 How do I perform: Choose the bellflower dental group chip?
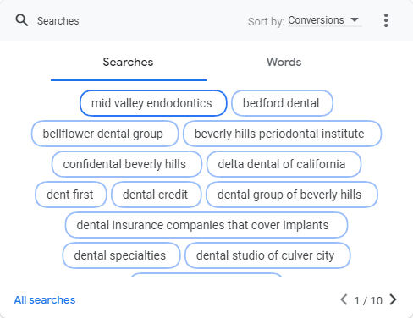(x=105, y=134)
